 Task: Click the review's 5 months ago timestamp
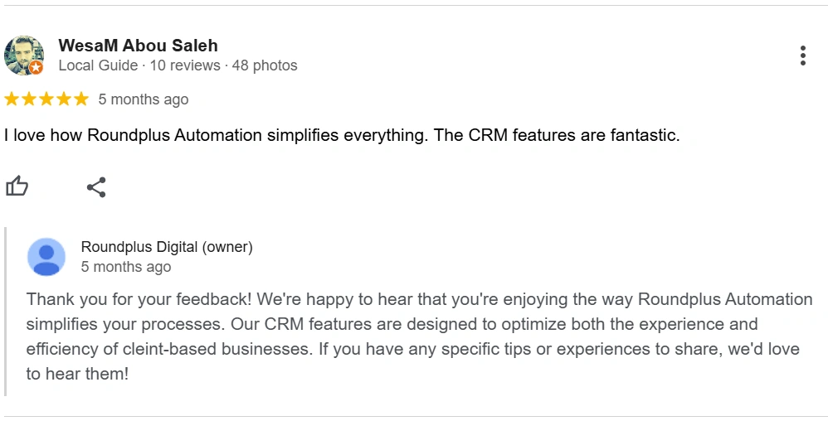coord(143,99)
